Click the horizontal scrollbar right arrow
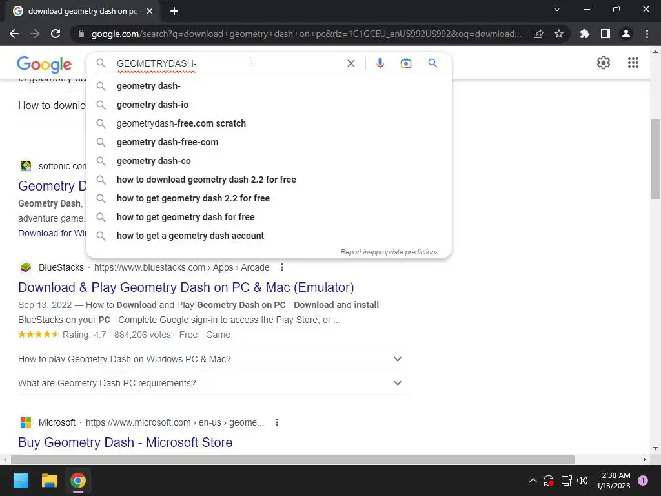 pos(645,459)
